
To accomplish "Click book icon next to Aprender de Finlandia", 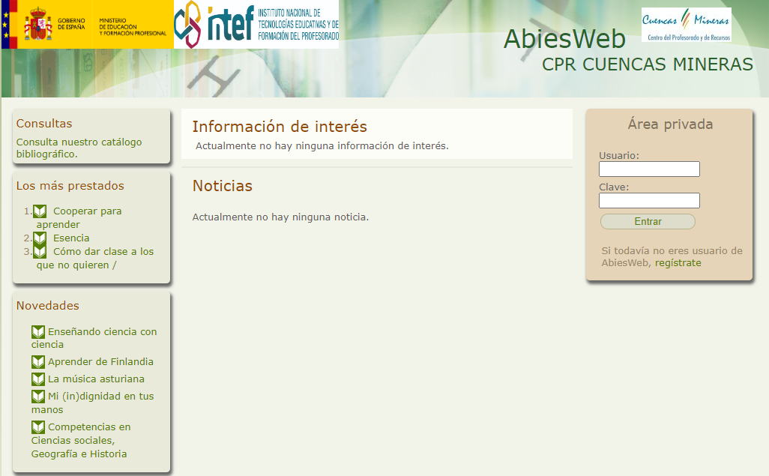I will (x=38, y=362).
